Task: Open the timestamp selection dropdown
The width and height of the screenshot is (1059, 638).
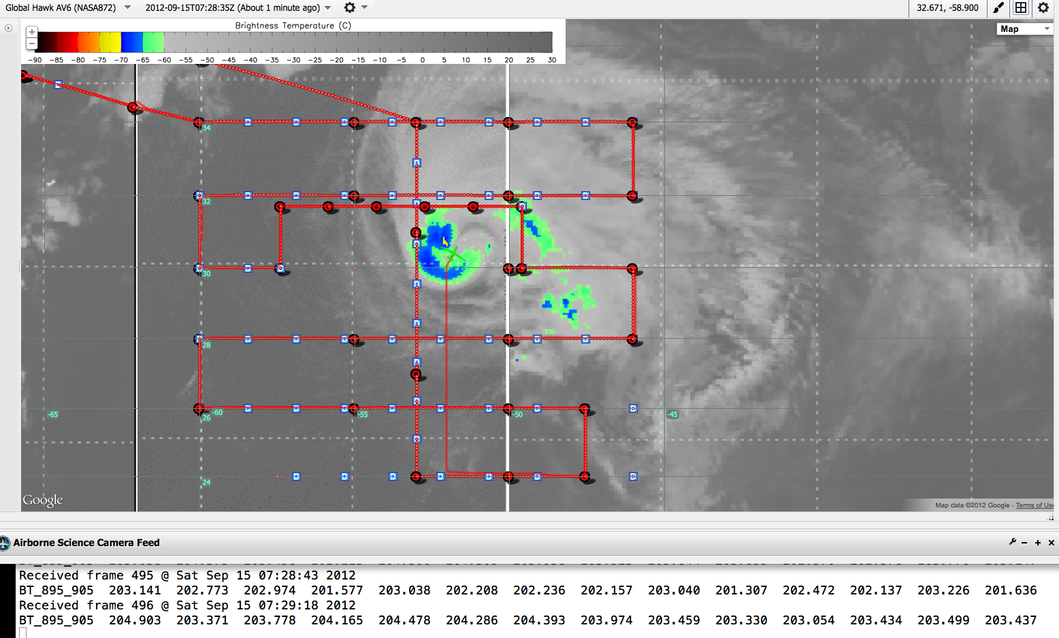Action: tap(328, 7)
